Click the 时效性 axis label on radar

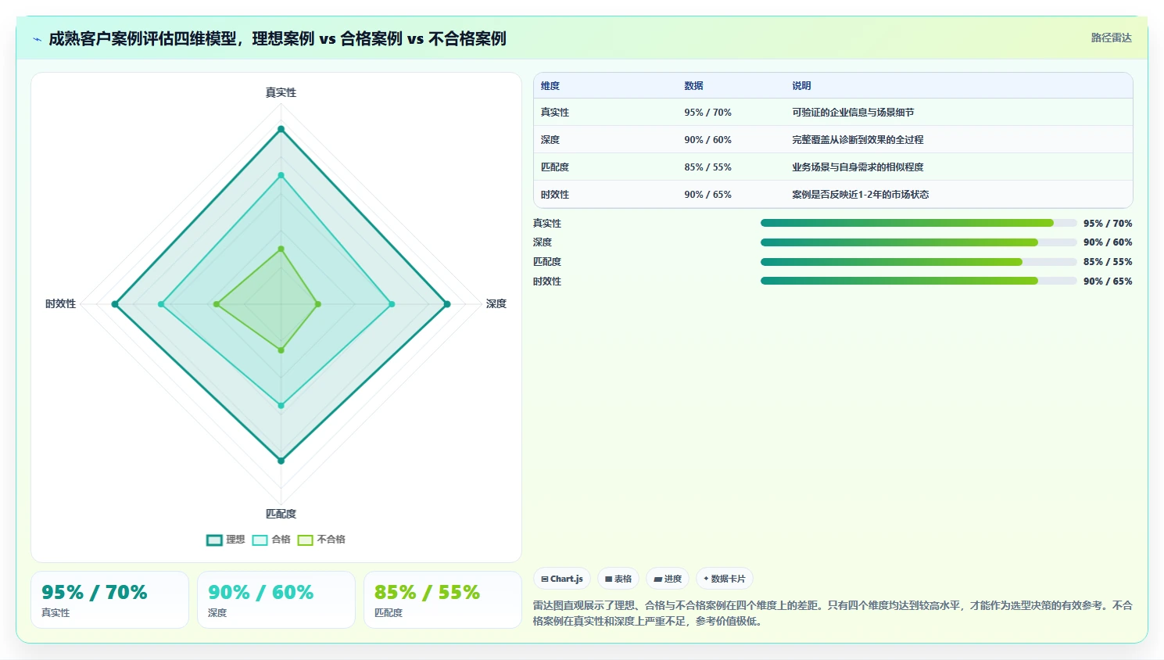click(60, 303)
